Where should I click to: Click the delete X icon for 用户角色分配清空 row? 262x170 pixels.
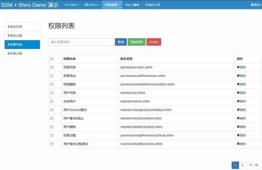tap(238, 144)
